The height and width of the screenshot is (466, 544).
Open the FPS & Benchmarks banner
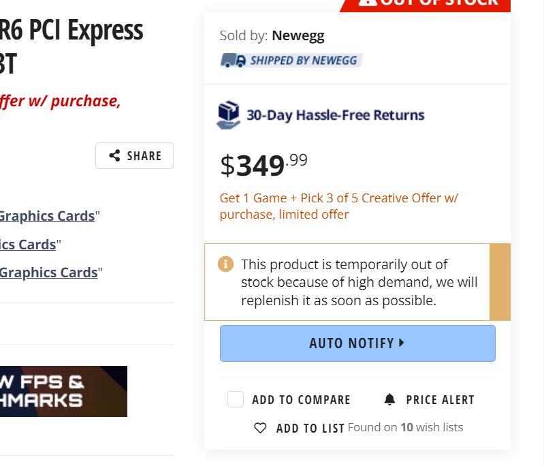(x=63, y=391)
